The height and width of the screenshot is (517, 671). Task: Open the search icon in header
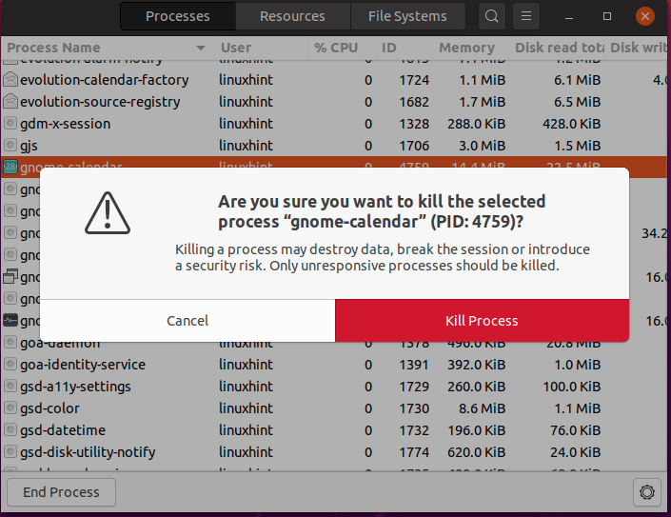(492, 16)
